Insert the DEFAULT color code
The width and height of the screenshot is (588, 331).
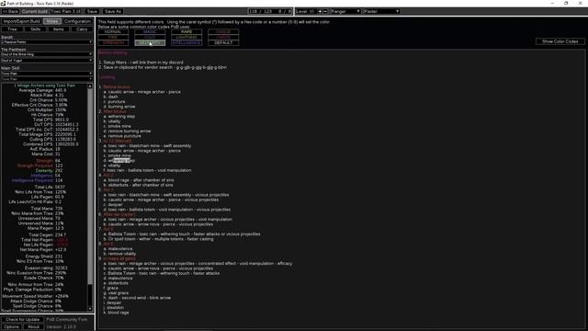coord(223,43)
